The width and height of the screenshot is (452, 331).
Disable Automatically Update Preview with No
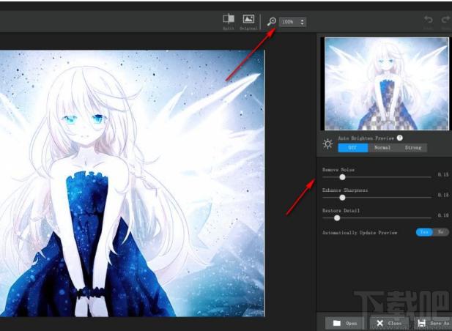point(441,232)
